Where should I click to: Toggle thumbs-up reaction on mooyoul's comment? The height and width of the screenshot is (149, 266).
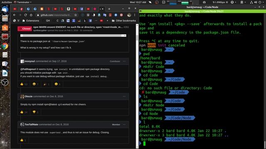[24, 84]
